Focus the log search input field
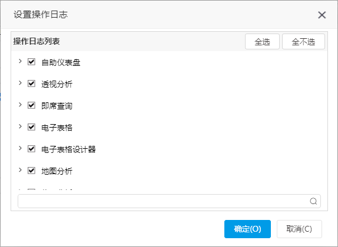 (169, 201)
